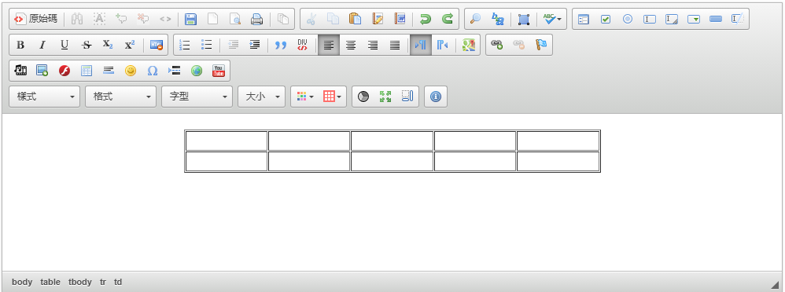Viewport: 785px width, 292px height.
Task: Select the tbody element in path bar
Action: click(x=80, y=282)
